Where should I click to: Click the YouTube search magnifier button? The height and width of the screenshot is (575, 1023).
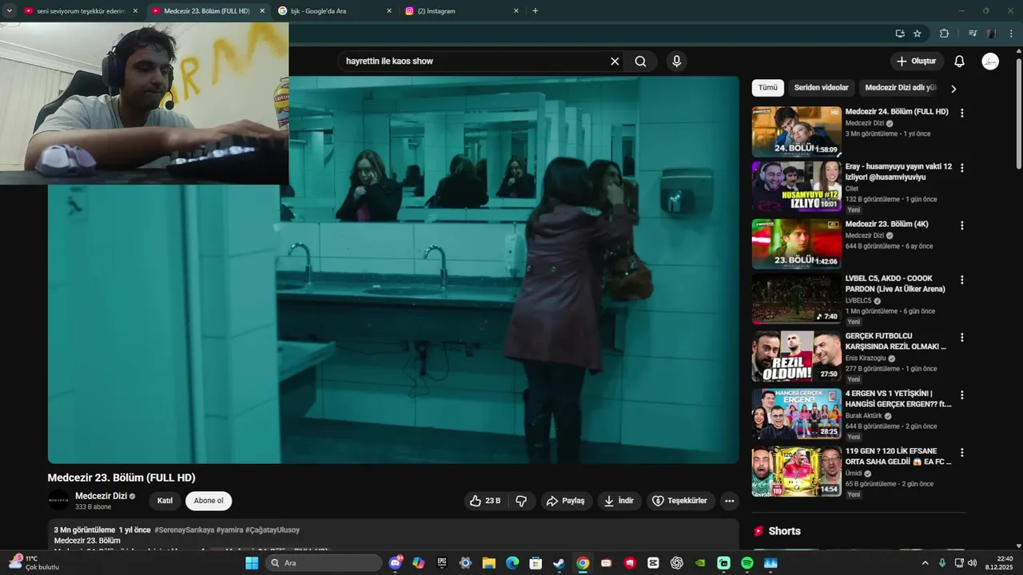[641, 61]
